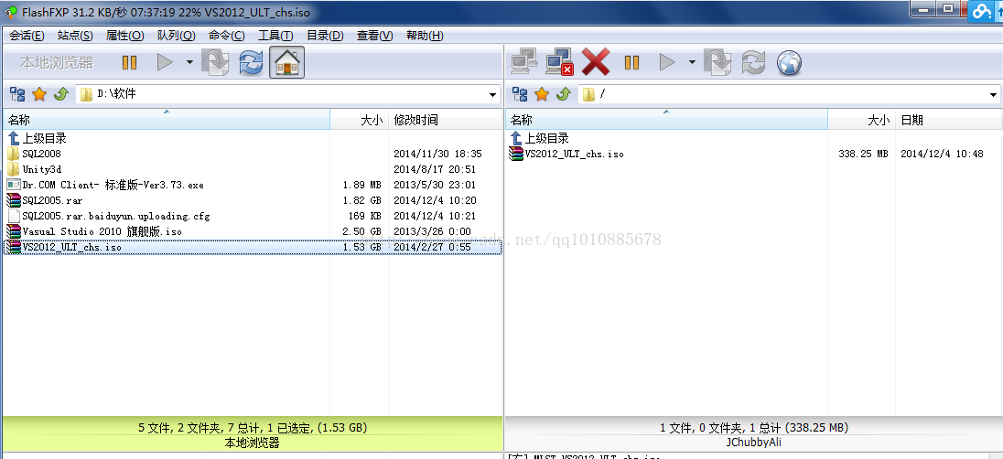
Task: Go up a folder in local pane
Action: point(60,94)
